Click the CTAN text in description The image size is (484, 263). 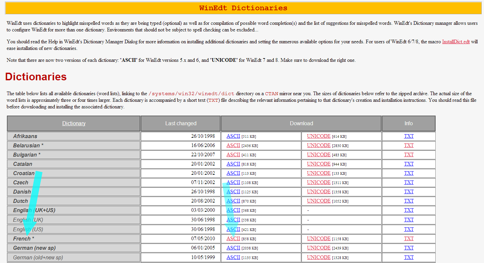click(x=271, y=94)
